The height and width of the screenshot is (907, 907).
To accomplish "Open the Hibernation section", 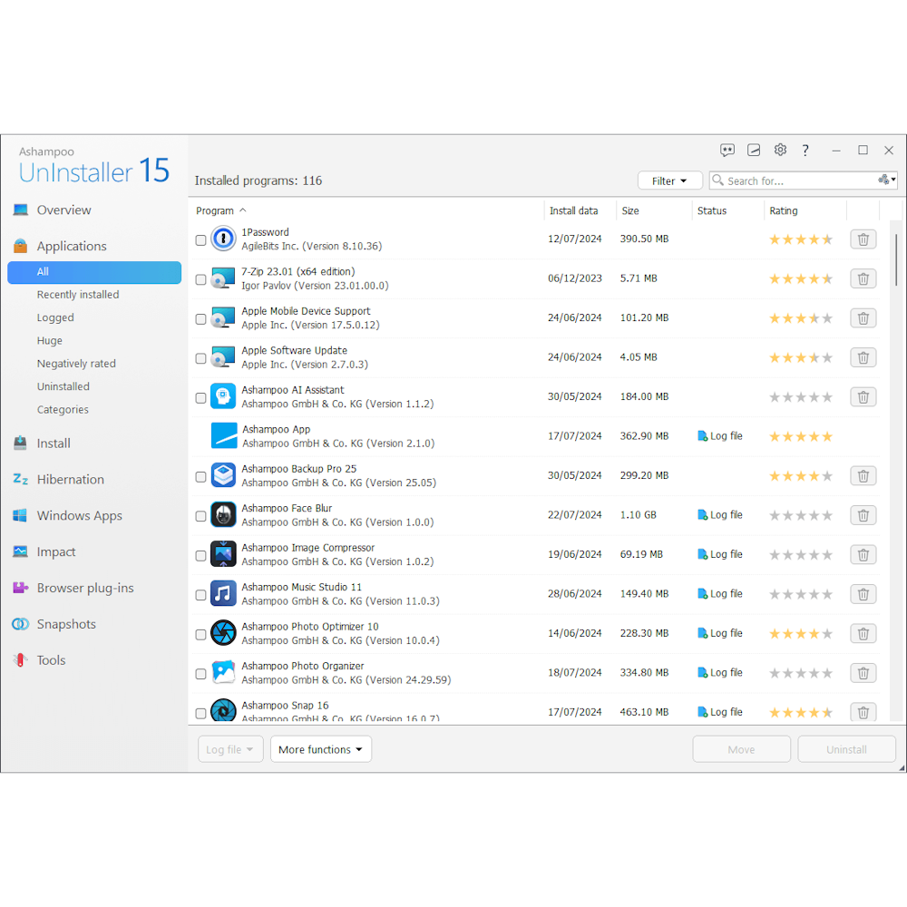I will [x=70, y=479].
